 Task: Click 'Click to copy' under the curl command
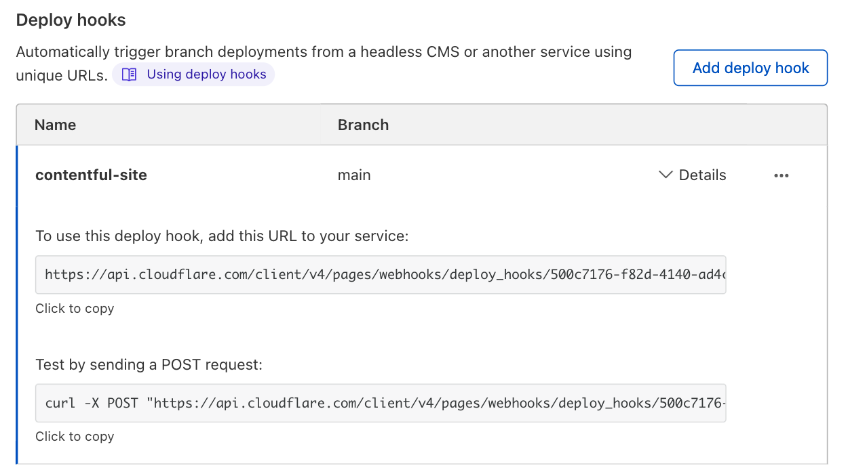[75, 436]
